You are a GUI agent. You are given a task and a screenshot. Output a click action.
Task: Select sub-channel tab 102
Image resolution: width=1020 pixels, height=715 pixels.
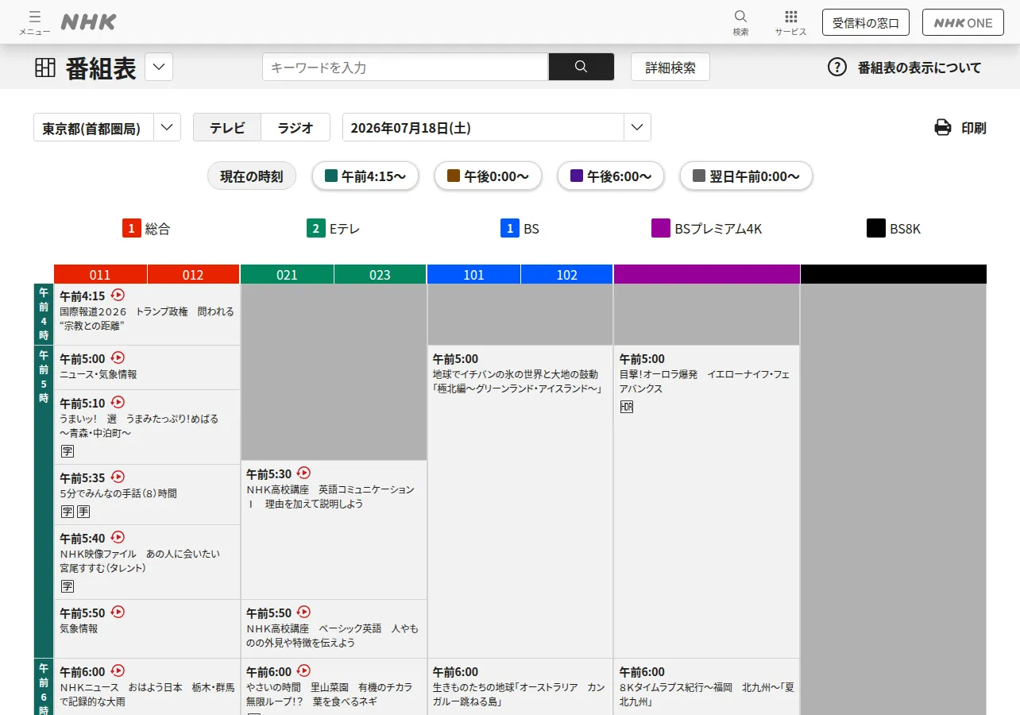[x=567, y=274]
